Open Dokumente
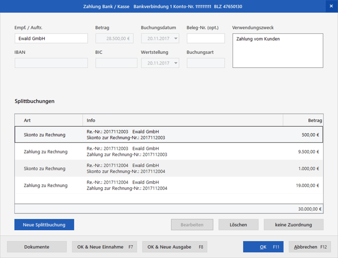The height and width of the screenshot is (258, 338). (x=37, y=247)
